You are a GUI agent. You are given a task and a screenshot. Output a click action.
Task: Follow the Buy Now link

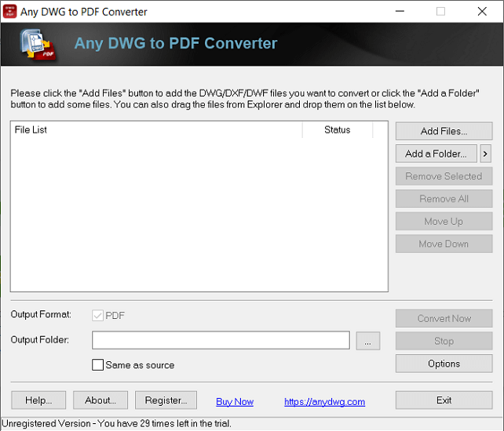point(235,401)
